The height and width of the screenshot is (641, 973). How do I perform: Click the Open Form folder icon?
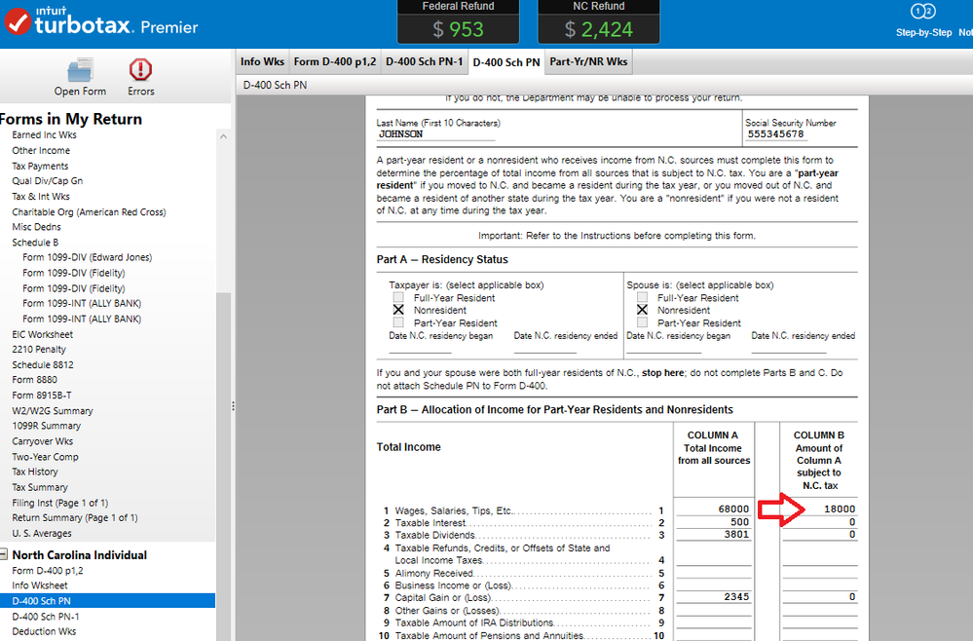point(80,70)
